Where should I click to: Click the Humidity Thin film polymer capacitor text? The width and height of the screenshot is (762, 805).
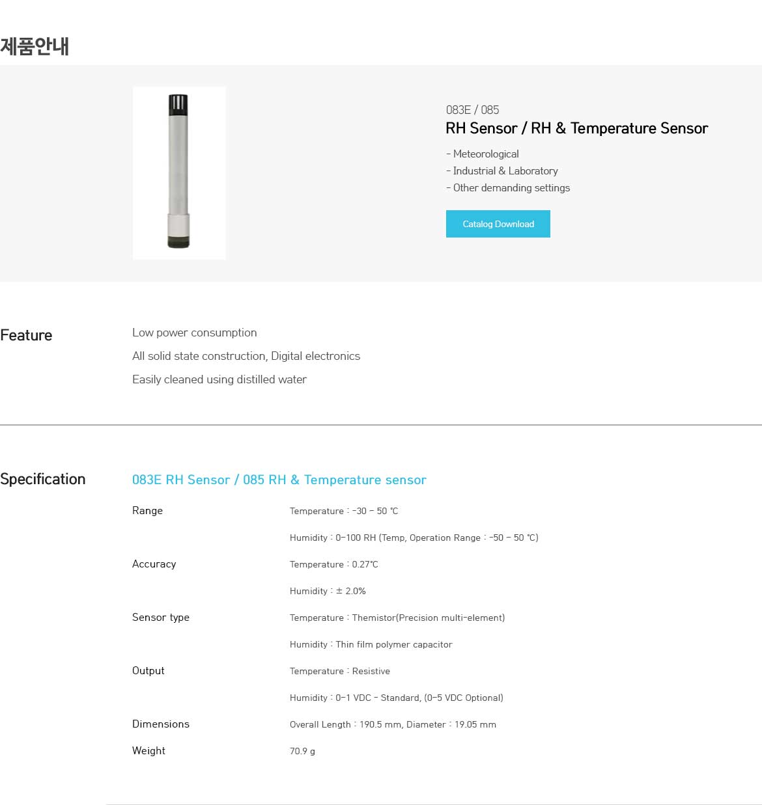[x=371, y=644]
